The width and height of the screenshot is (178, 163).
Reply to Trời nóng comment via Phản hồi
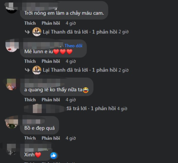(x=51, y=23)
